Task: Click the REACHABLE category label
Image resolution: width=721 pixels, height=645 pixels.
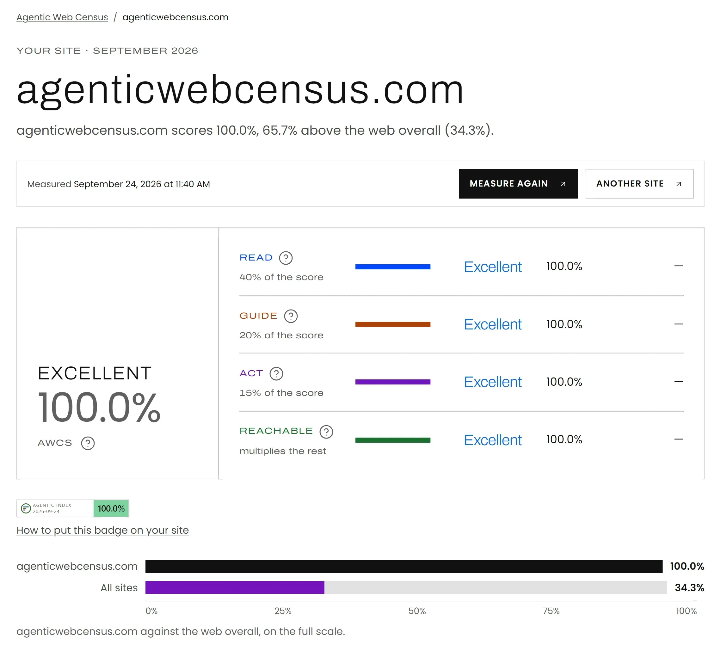Action: coord(276,431)
